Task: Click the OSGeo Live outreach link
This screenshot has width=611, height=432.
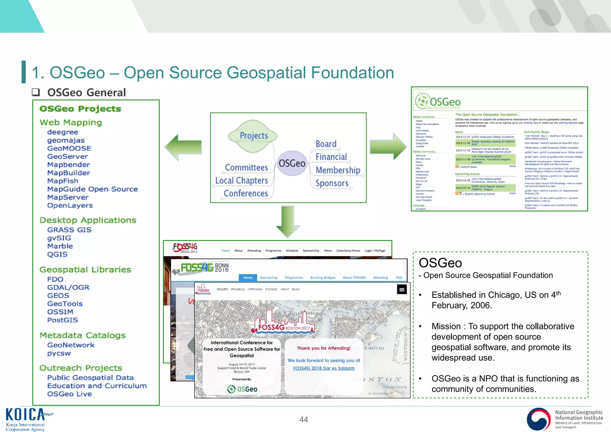Action: (70, 394)
